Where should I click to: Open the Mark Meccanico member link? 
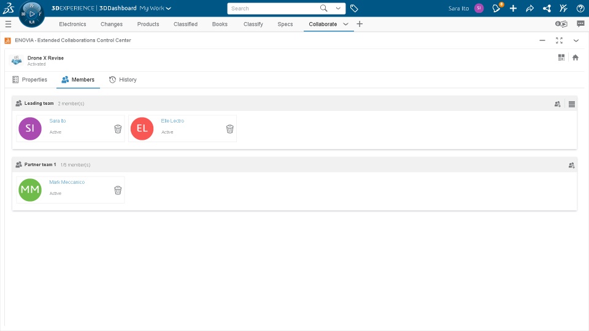click(67, 182)
